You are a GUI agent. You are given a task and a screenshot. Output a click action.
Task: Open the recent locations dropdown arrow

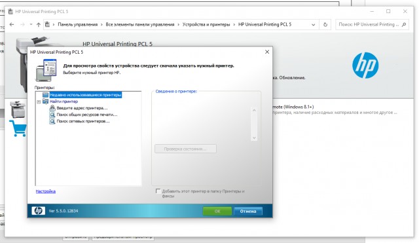point(31,25)
